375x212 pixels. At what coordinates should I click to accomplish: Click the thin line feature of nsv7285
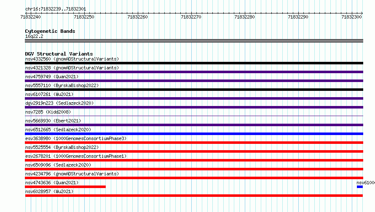(x=194, y=116)
